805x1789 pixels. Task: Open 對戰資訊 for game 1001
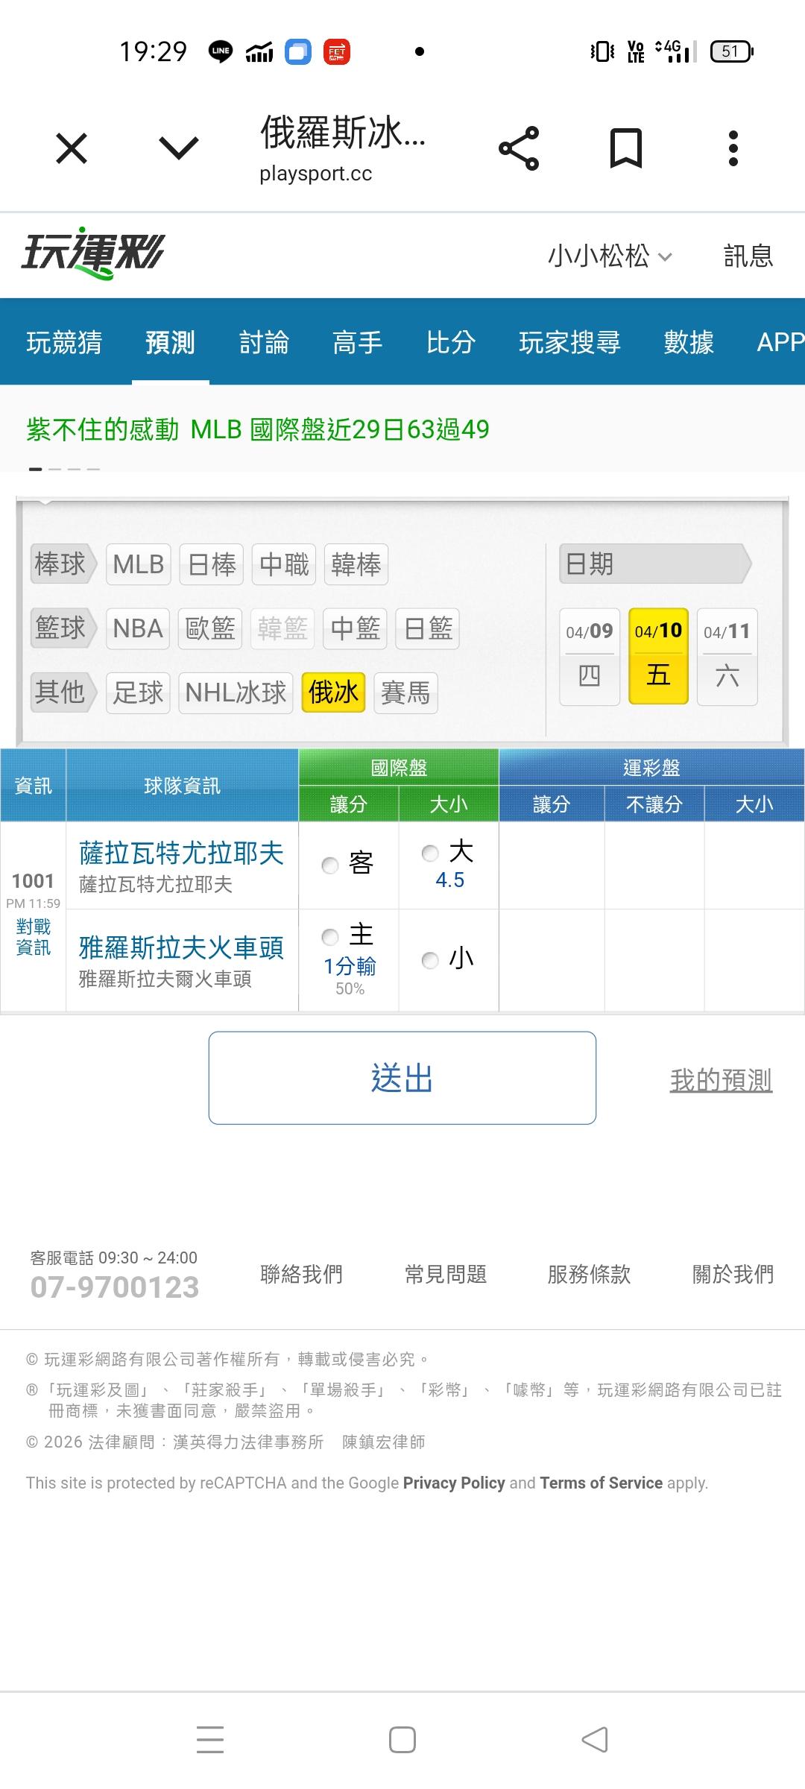[x=34, y=937]
